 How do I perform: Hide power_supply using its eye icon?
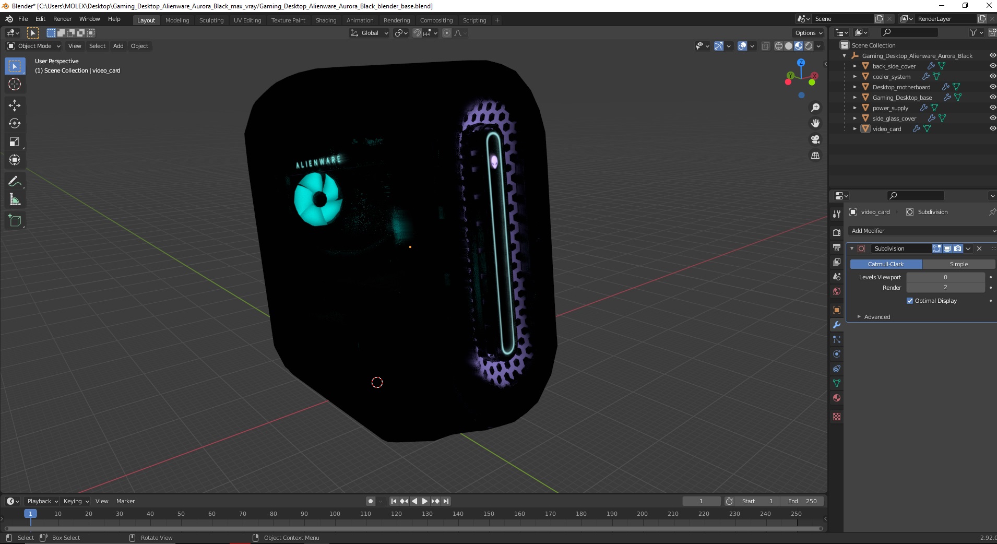point(992,108)
